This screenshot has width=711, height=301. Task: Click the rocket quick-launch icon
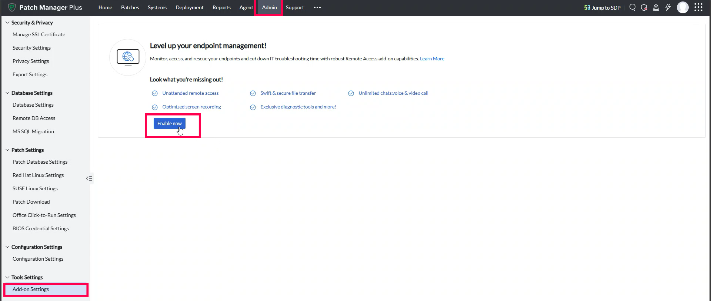(x=656, y=7)
